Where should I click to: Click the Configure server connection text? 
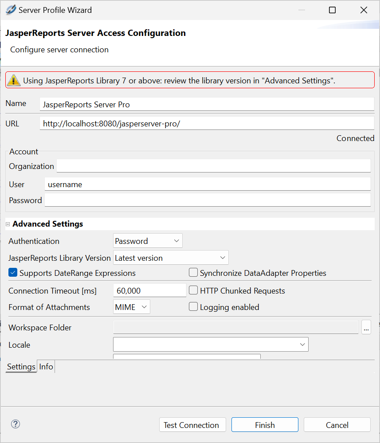pos(59,49)
